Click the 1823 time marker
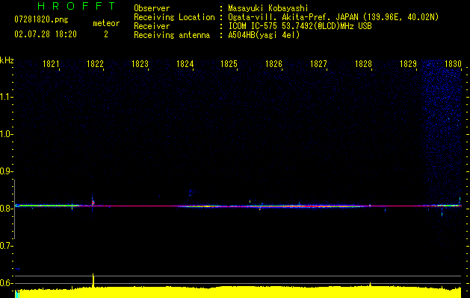 coord(140,64)
